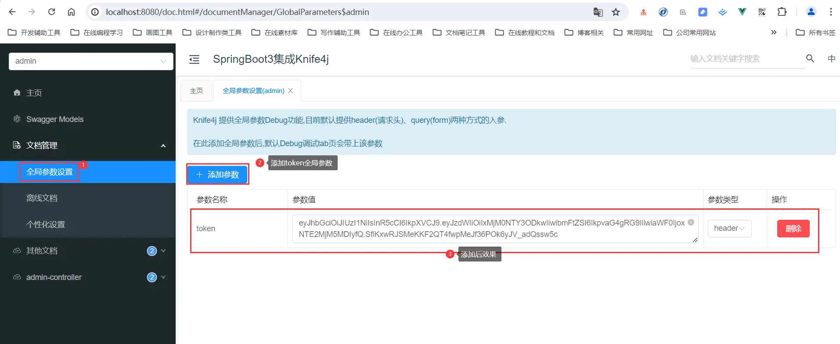Open the 开发辅助工具 bookmark folder
This screenshot has height=344, width=840.
(34, 32)
